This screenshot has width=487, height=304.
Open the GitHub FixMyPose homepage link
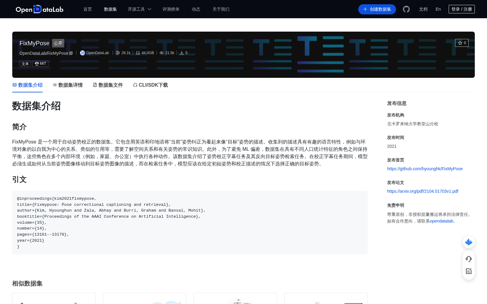(425, 169)
